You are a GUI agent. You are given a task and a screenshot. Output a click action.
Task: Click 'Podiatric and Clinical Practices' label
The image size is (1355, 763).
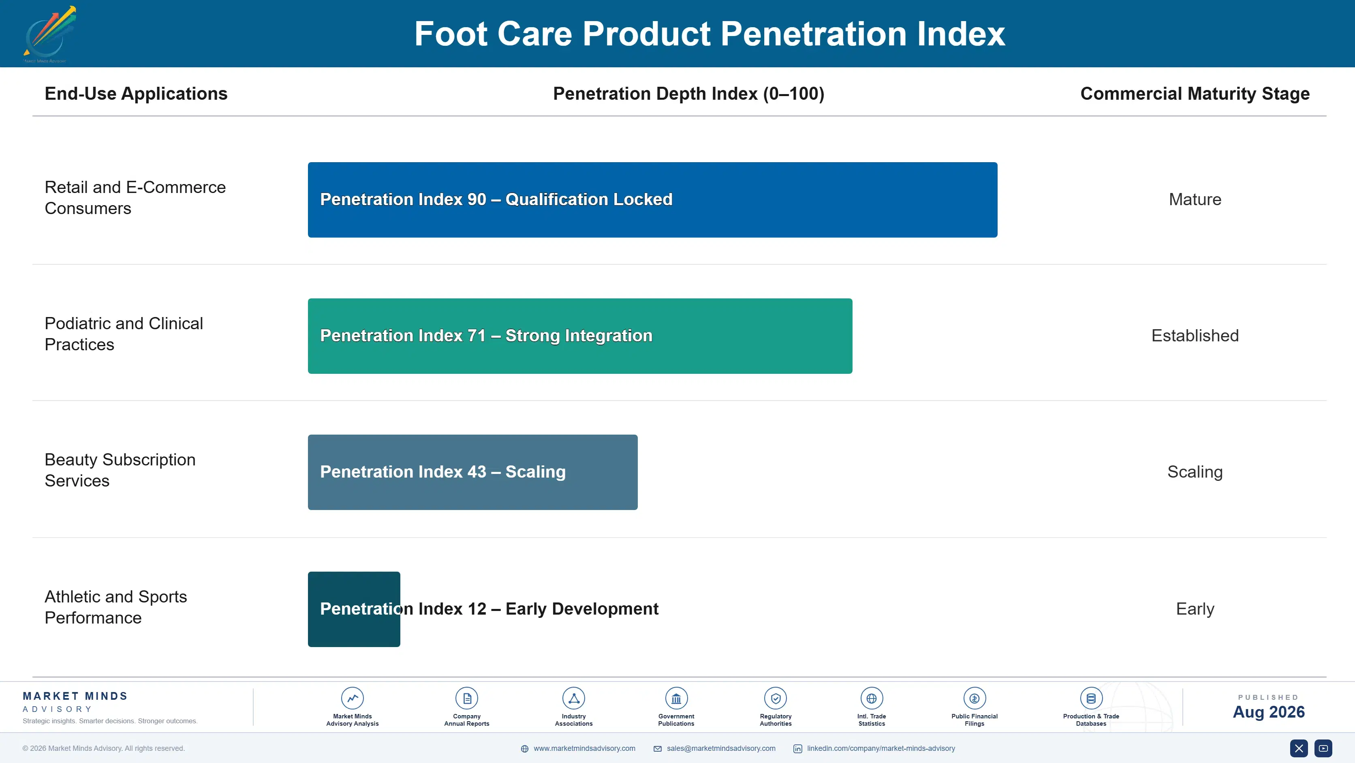pyautogui.click(x=124, y=334)
